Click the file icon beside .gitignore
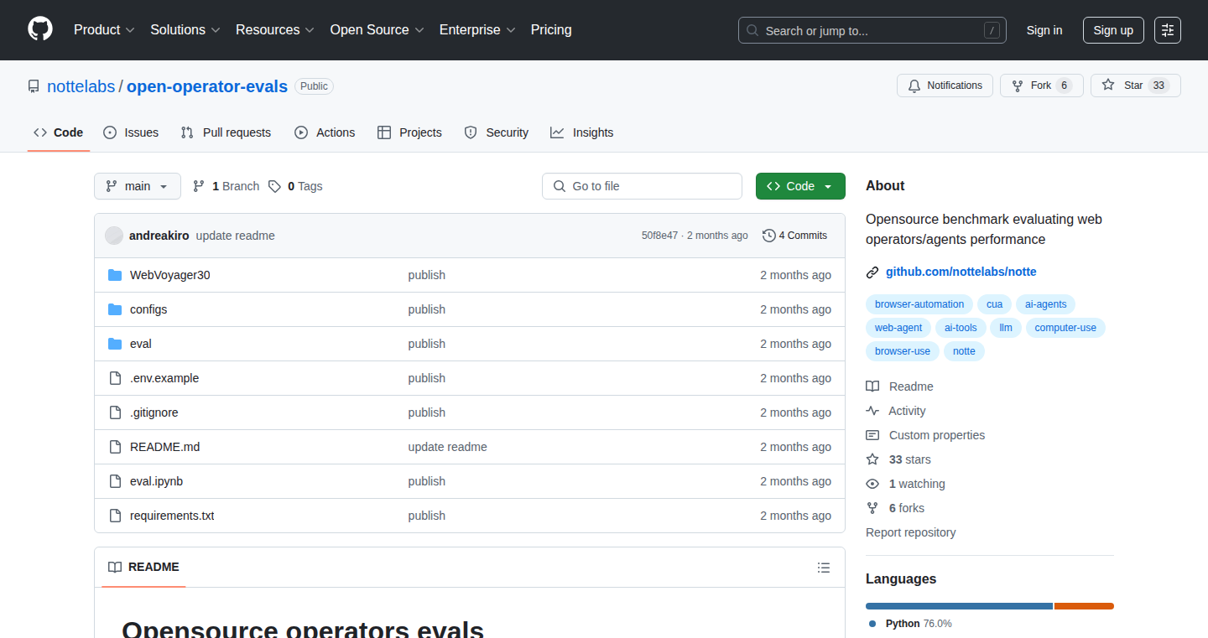 click(x=115, y=412)
